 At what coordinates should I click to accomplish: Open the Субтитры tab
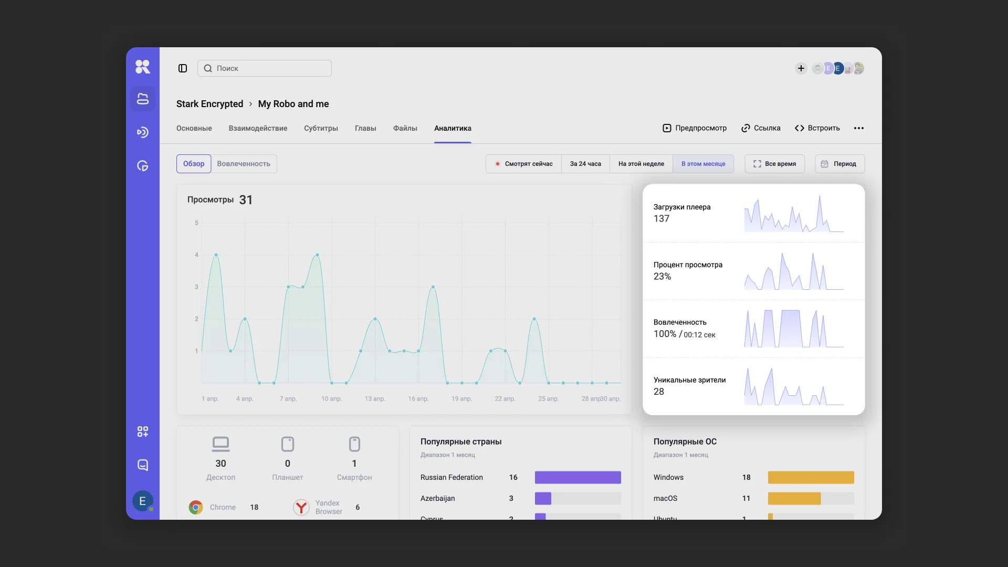[x=321, y=128]
